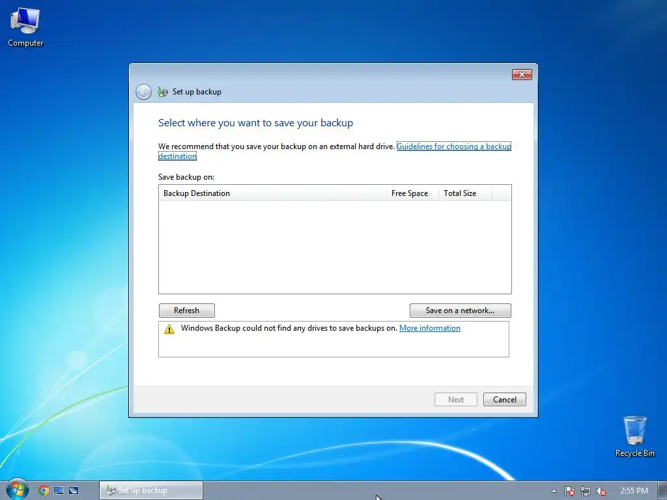Click the 'Save backup on:' label
This screenshot has height=500, width=667.
click(186, 177)
